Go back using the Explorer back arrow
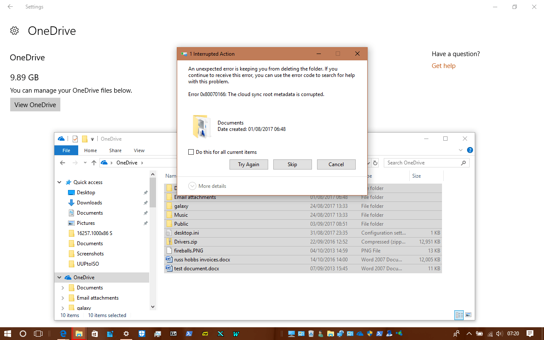Image resolution: width=544 pixels, height=340 pixels. point(62,162)
